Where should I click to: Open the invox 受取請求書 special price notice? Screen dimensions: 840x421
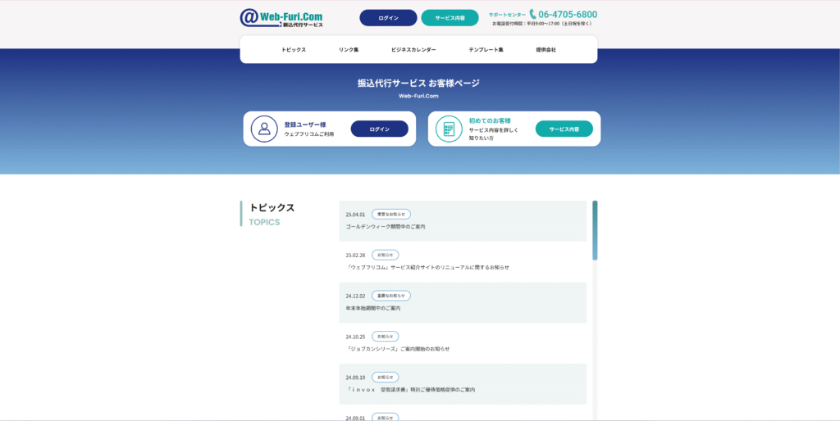click(410, 390)
